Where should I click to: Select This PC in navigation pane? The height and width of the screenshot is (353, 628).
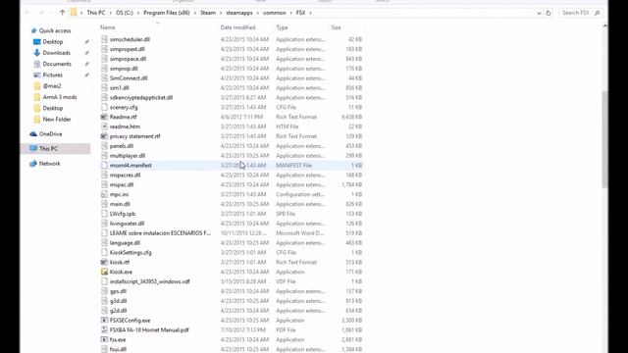[x=48, y=148]
